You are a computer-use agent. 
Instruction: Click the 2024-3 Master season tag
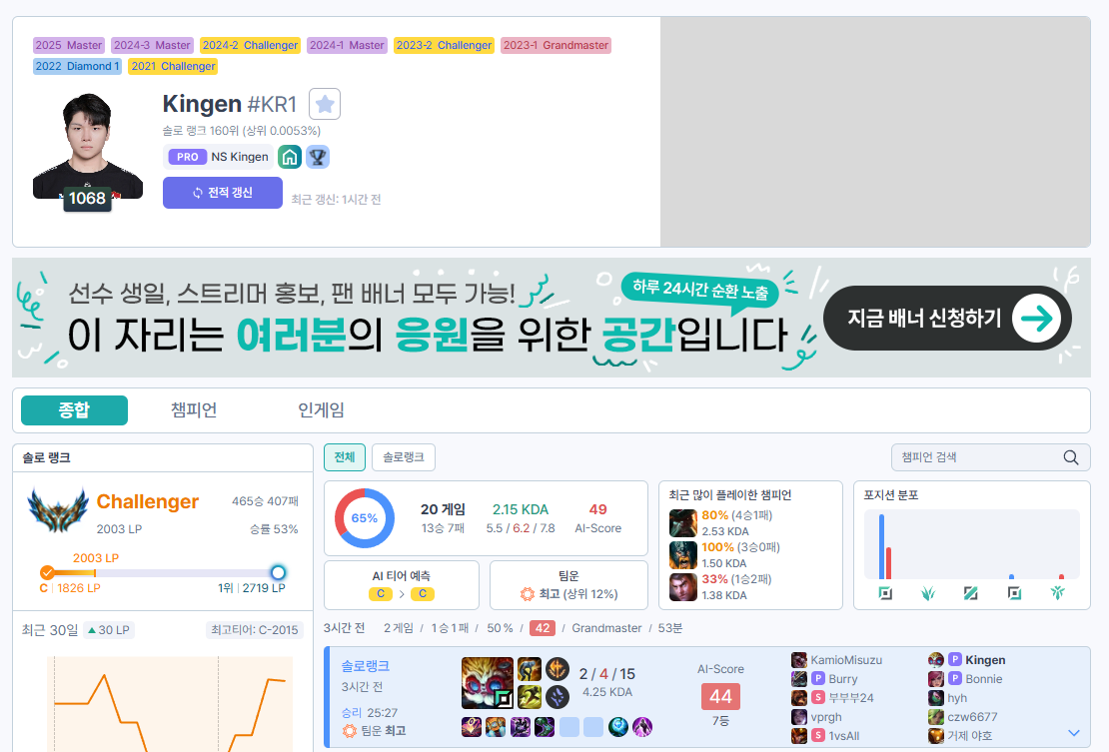(152, 45)
